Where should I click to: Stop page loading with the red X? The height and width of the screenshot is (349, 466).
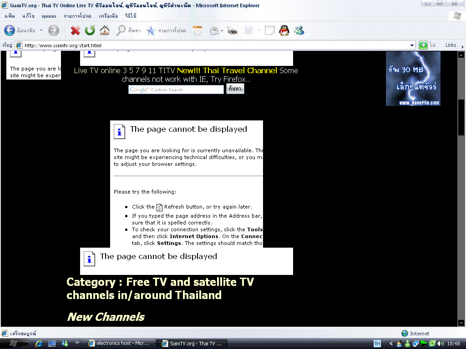(x=76, y=30)
